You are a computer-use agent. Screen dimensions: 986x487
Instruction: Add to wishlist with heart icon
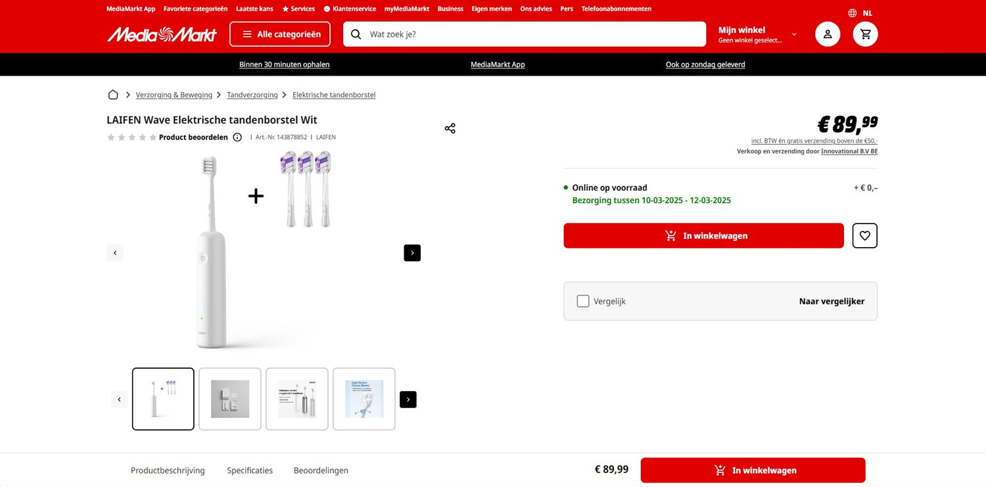[865, 236]
